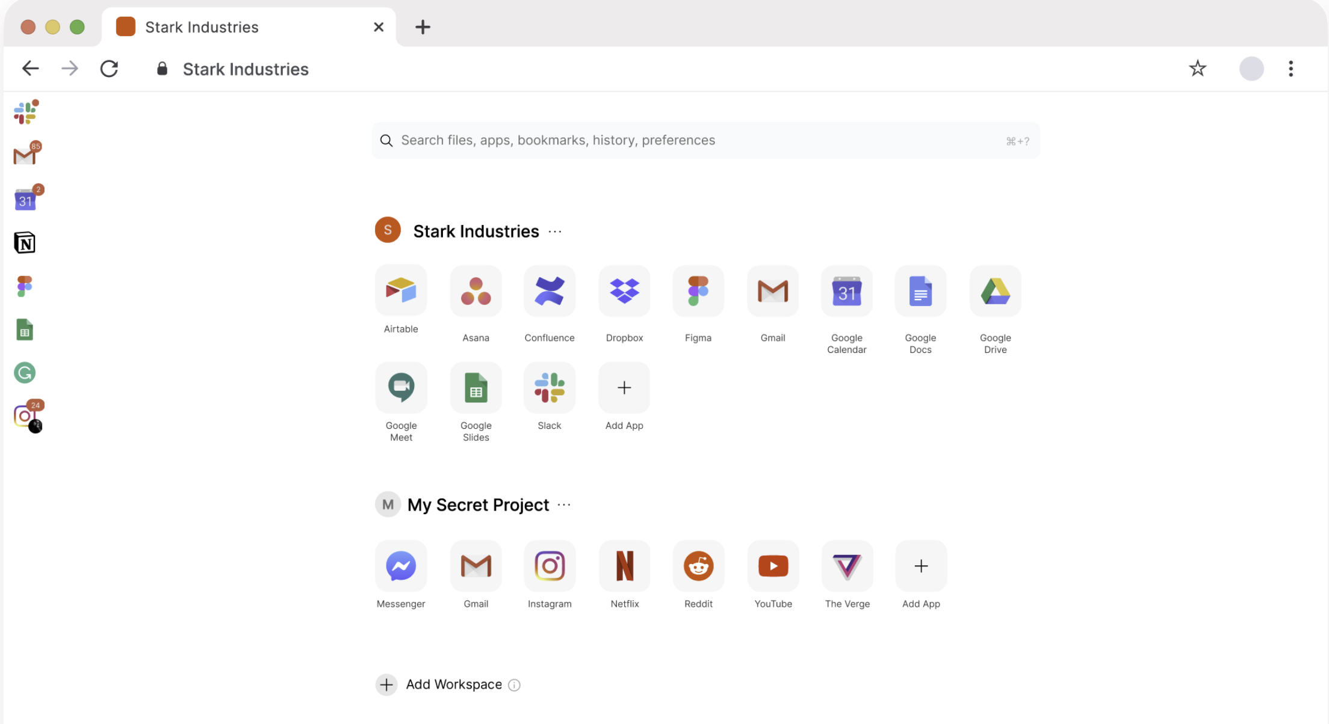
Task: Reload the current page
Action: point(109,69)
